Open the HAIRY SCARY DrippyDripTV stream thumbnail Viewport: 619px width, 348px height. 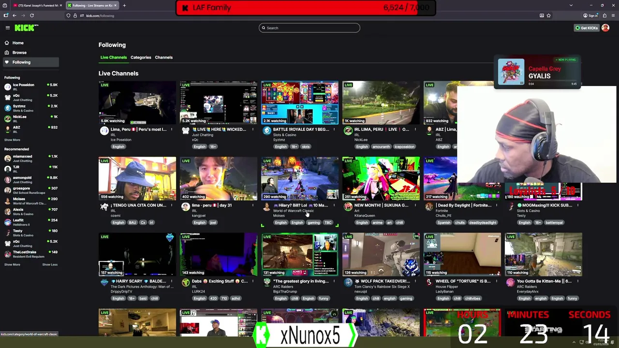point(137,255)
